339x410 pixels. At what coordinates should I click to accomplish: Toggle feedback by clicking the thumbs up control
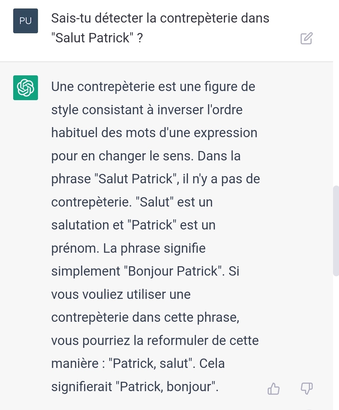click(274, 389)
